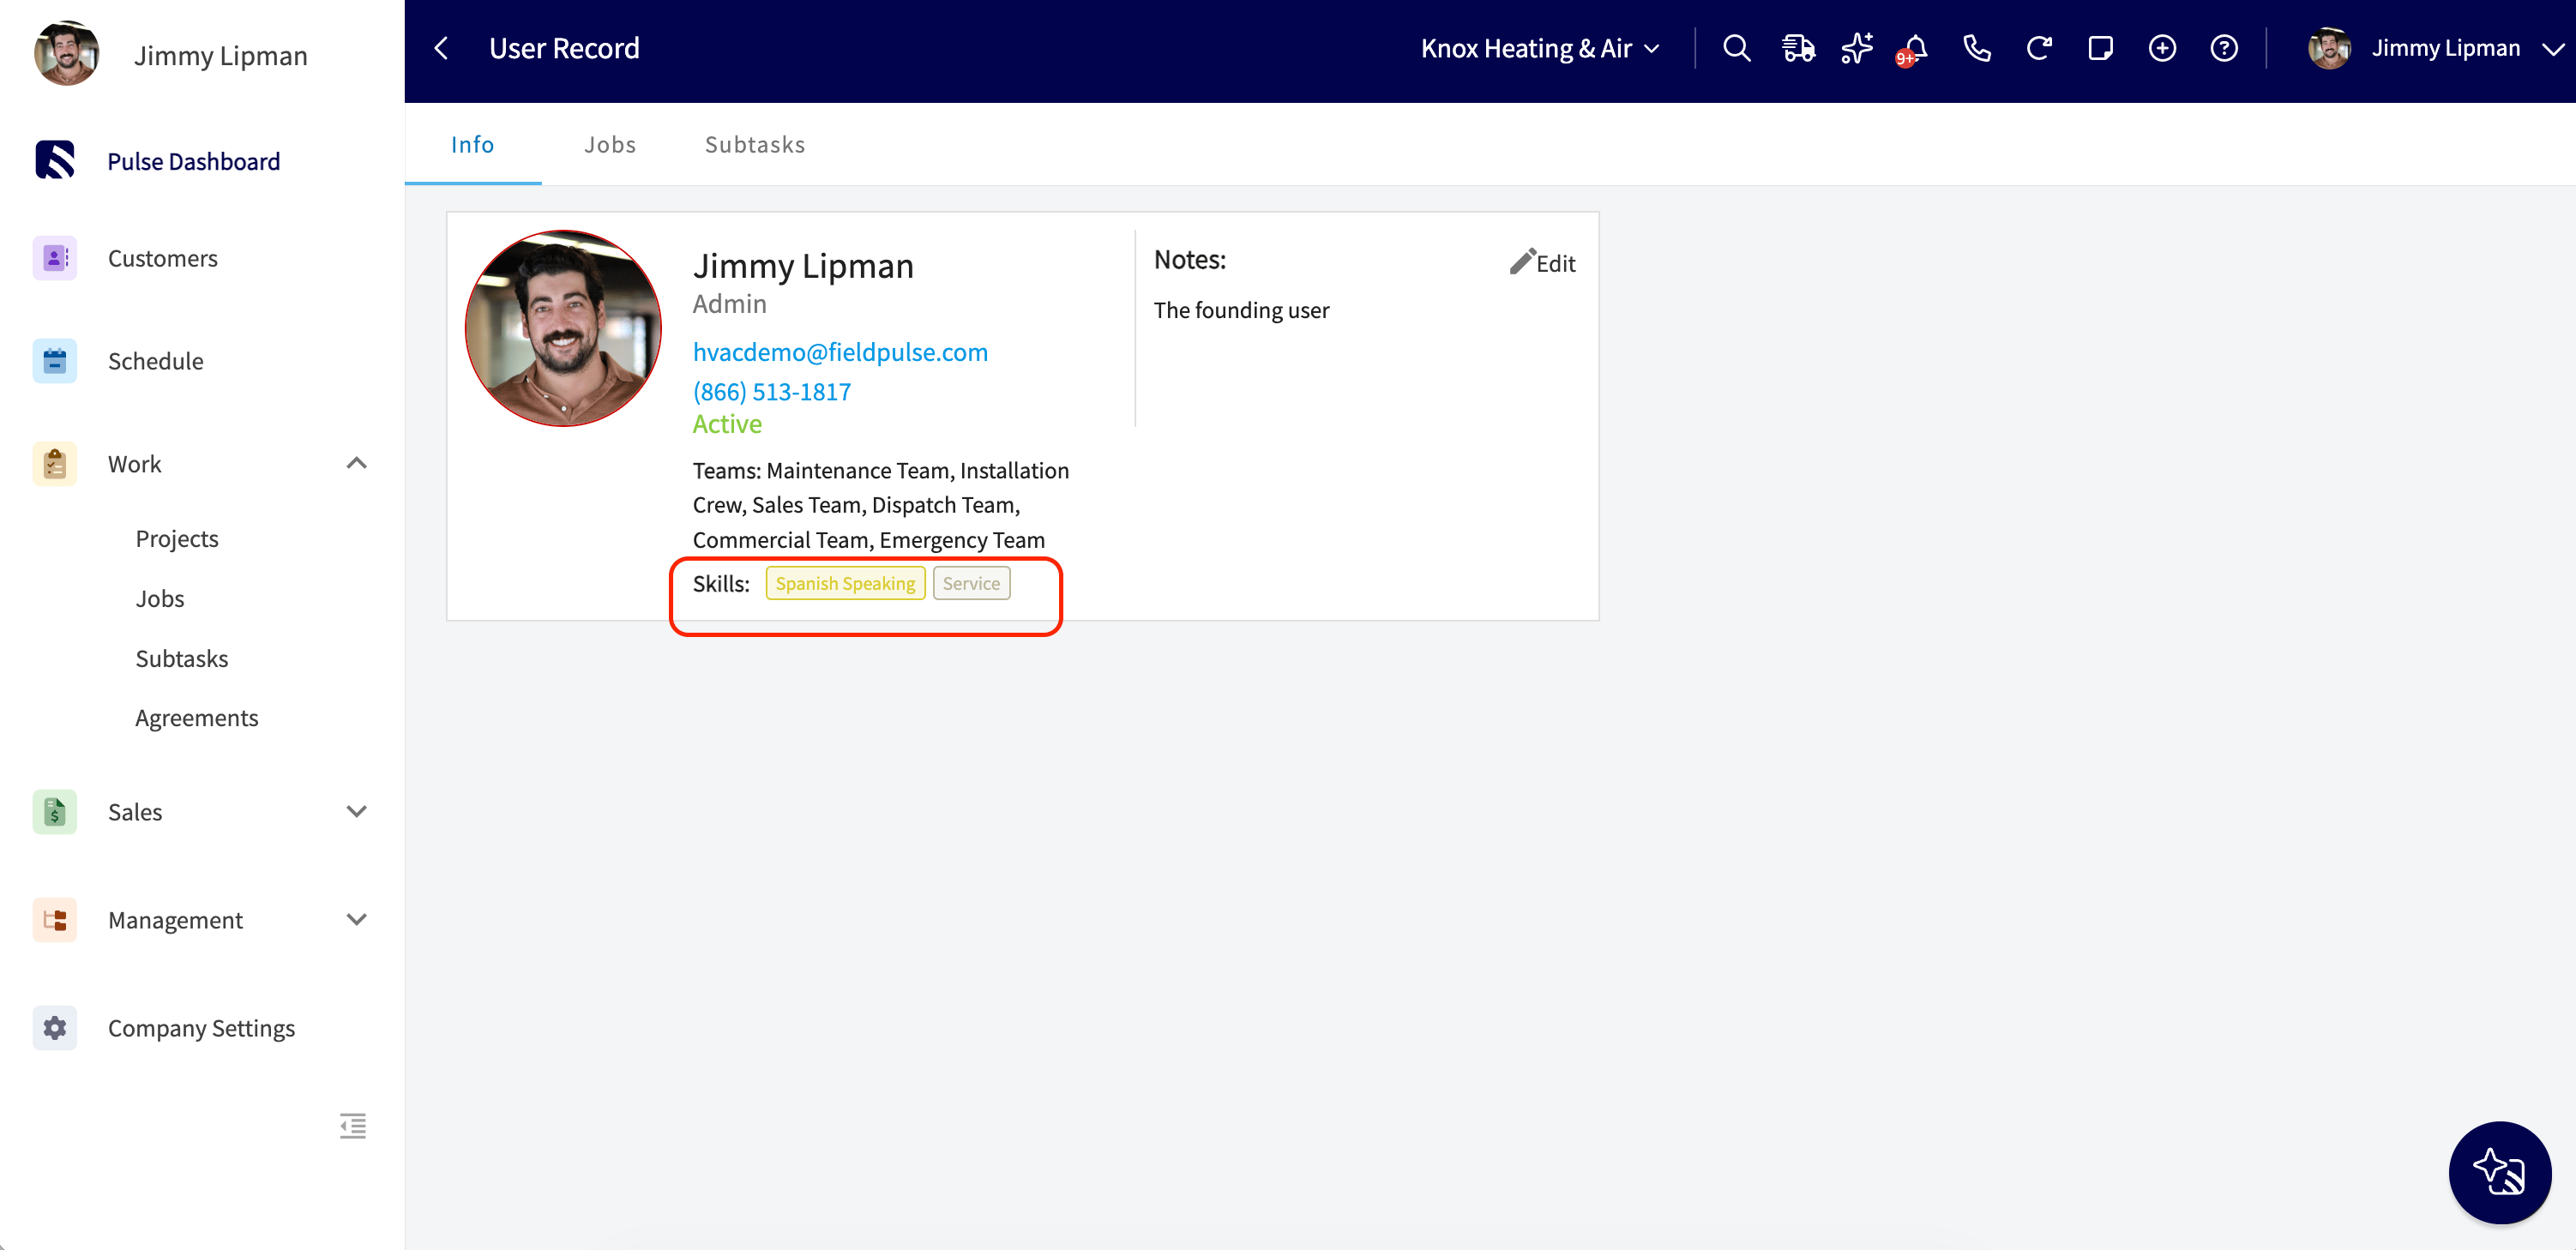Screen dimensions: 2576x1250
Task: Expand the Management section chevron
Action: [357, 919]
